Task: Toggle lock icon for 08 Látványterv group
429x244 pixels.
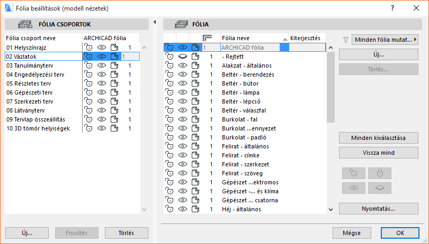Action: [x=88, y=110]
